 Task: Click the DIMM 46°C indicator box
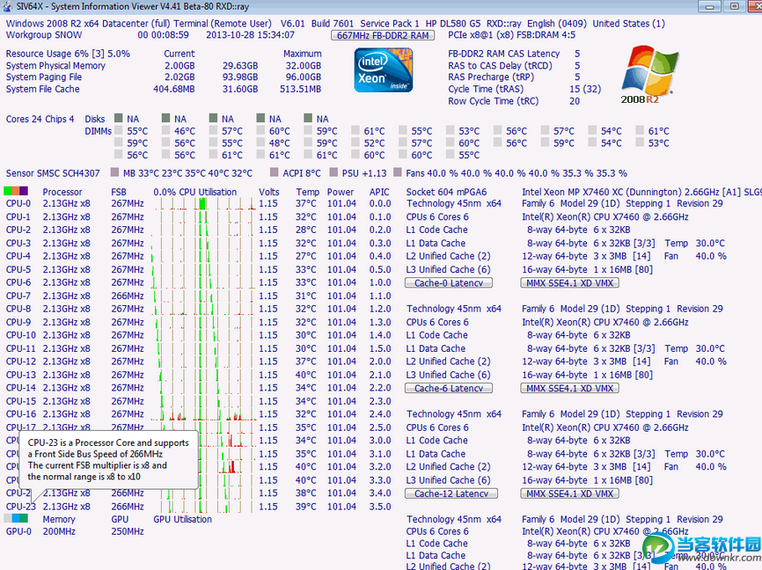point(165,131)
